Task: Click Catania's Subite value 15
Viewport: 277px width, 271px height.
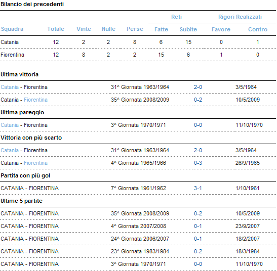Action: click(188, 42)
